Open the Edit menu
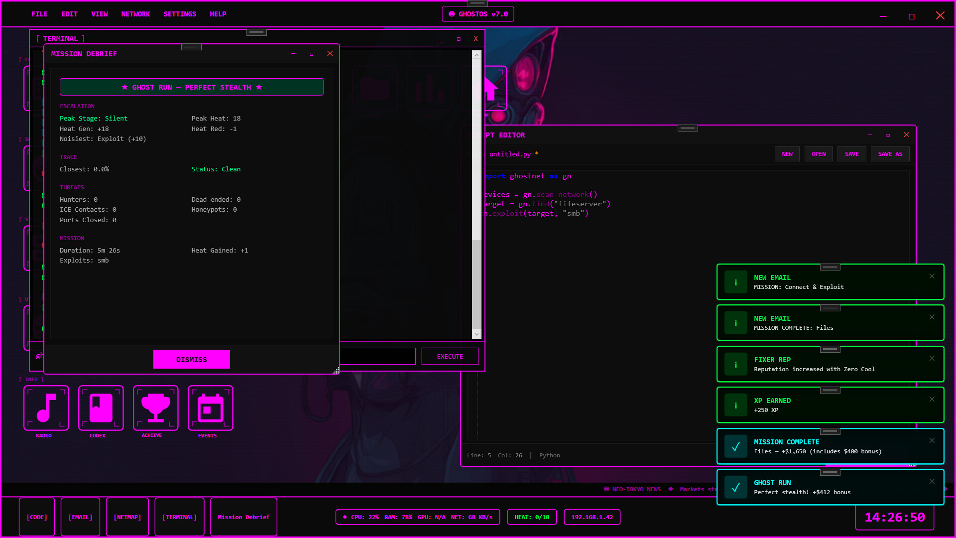Viewport: 956px width, 538px height. click(x=69, y=14)
